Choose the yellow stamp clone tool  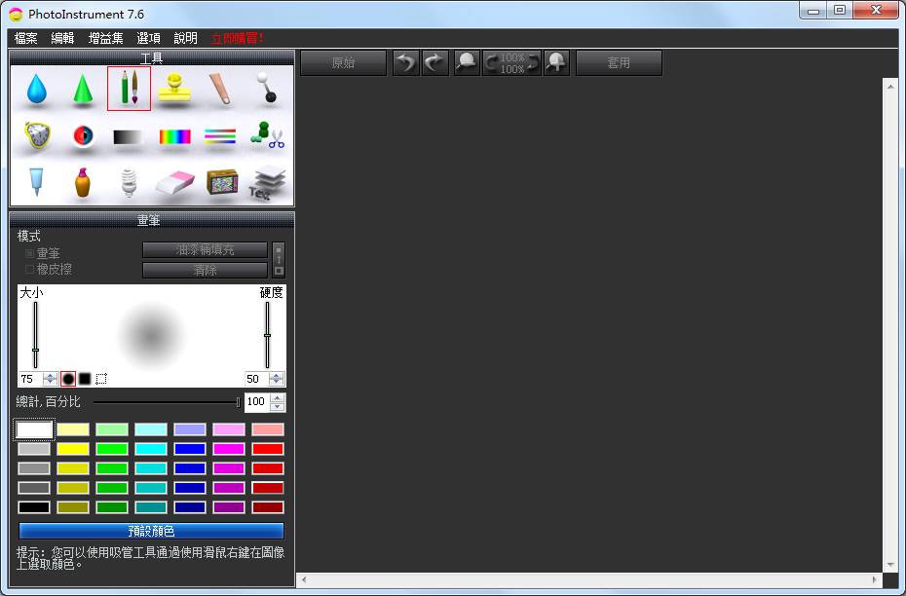point(175,89)
